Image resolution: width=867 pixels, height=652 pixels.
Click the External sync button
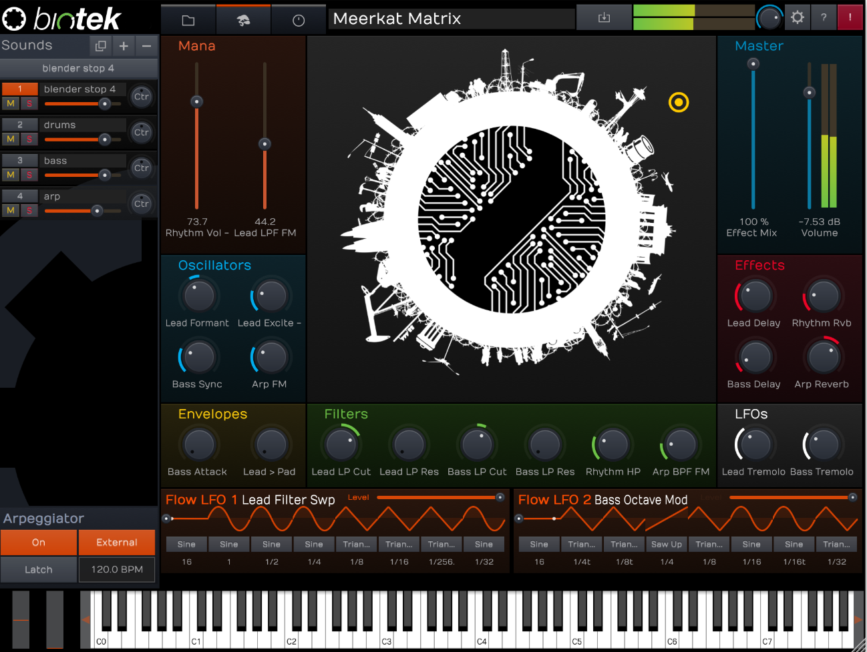[117, 543]
